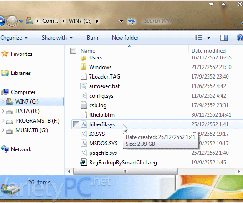Change view with the view icon

[199, 38]
